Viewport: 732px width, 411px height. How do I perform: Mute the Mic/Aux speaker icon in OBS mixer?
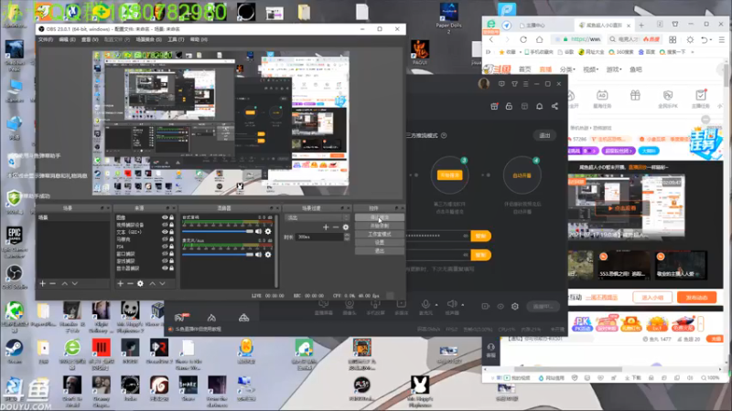[258, 255]
